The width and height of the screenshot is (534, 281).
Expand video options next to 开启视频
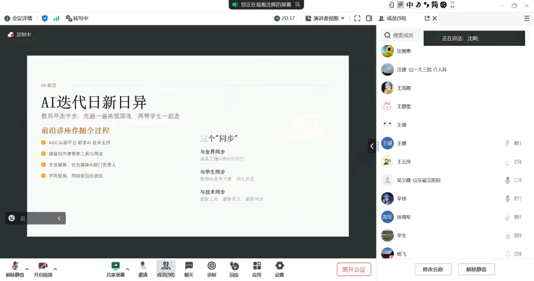55,269
